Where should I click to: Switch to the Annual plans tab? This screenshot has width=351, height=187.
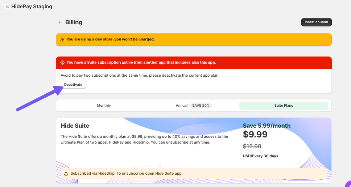pos(194,106)
